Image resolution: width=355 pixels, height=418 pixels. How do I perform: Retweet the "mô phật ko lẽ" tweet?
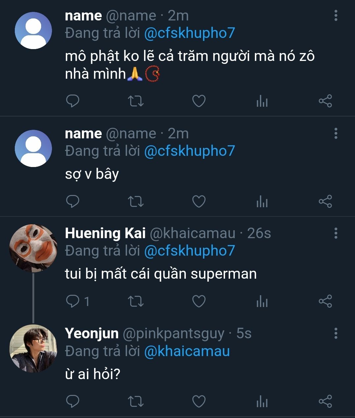coord(136,101)
